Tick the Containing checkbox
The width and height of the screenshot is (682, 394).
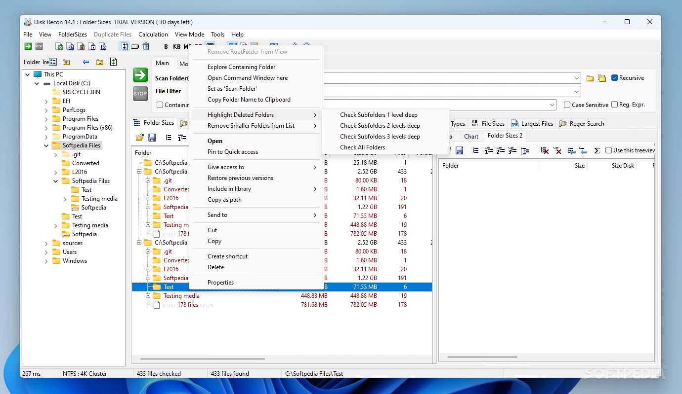click(x=160, y=105)
